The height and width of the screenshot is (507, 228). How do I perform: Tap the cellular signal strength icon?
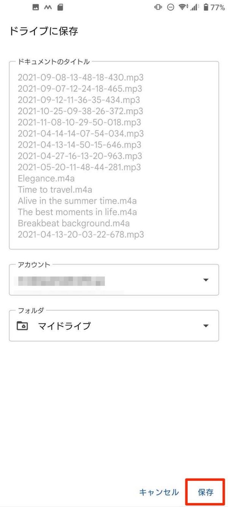pos(195,7)
